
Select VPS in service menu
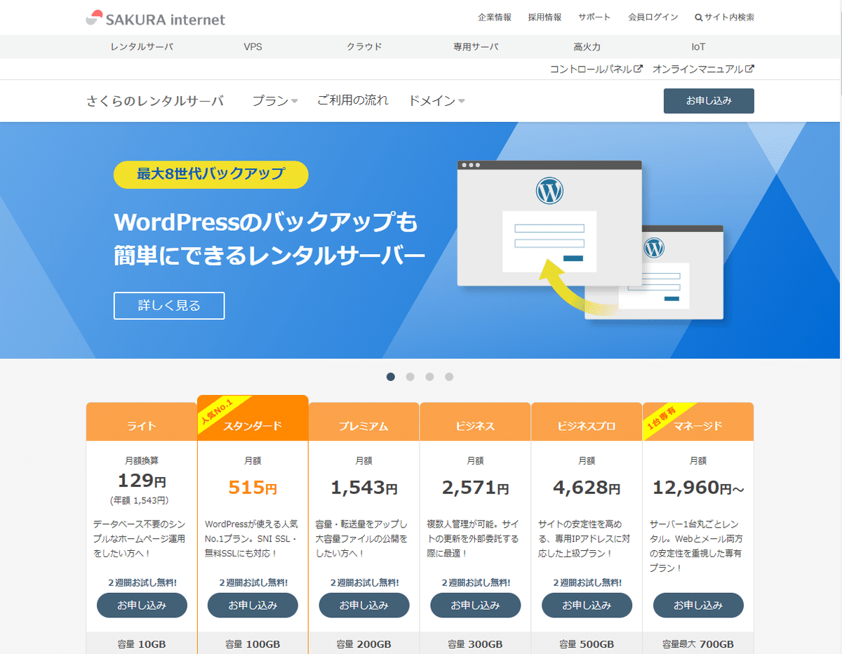click(253, 47)
